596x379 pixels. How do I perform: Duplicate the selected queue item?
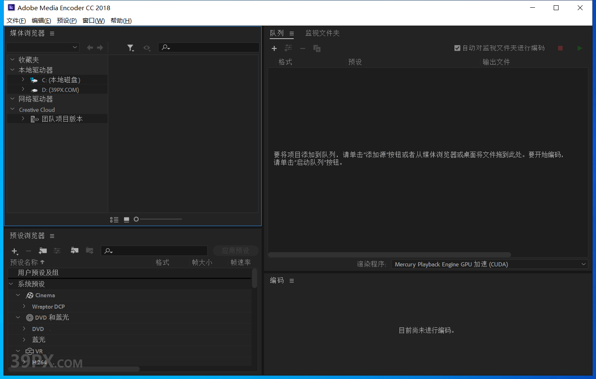317,48
